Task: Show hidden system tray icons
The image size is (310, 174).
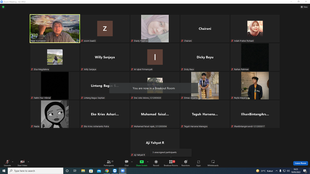Action: [277, 171]
